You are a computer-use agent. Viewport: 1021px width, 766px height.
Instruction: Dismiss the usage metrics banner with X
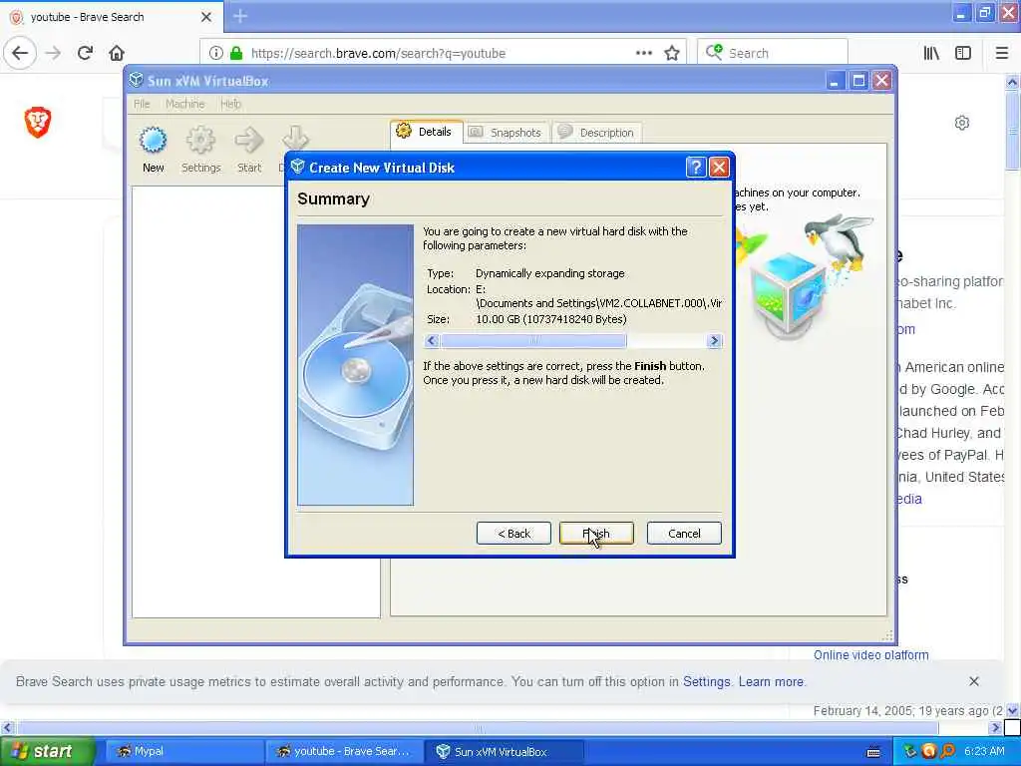click(x=973, y=681)
